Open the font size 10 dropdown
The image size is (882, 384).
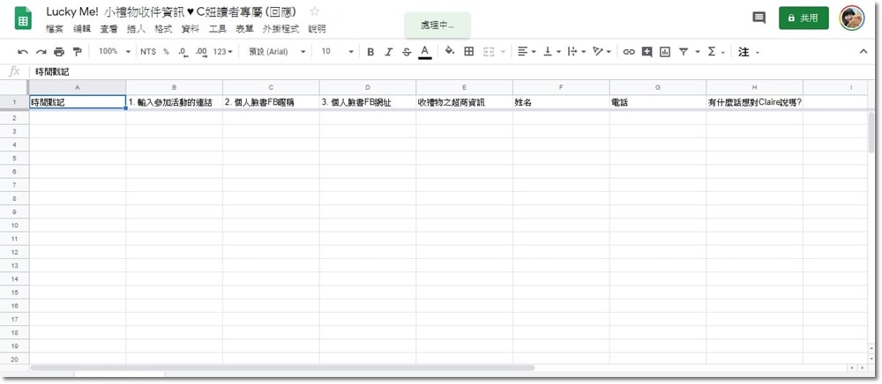coord(337,52)
